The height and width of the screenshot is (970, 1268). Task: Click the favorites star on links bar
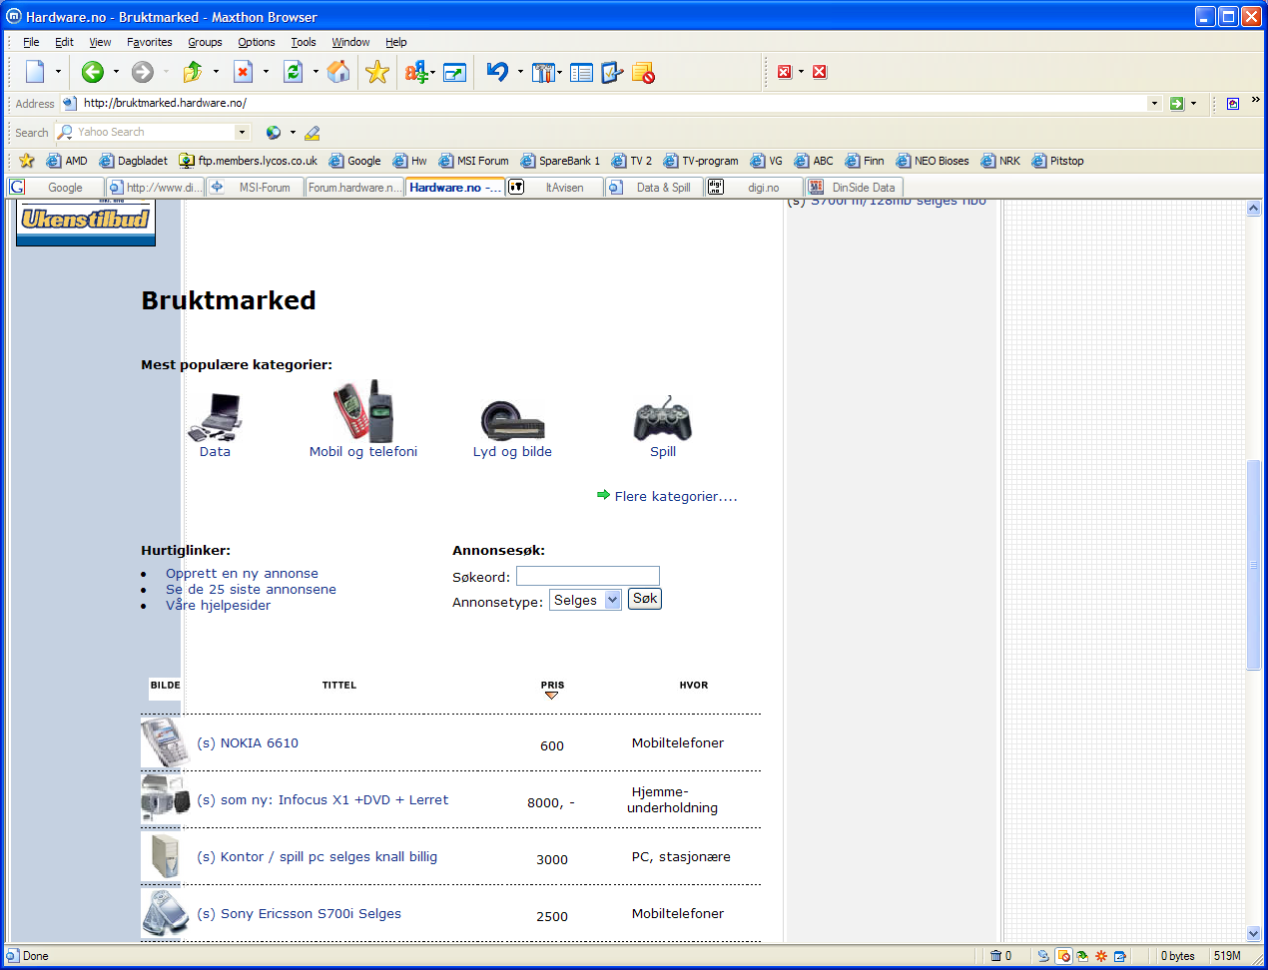coord(27,160)
